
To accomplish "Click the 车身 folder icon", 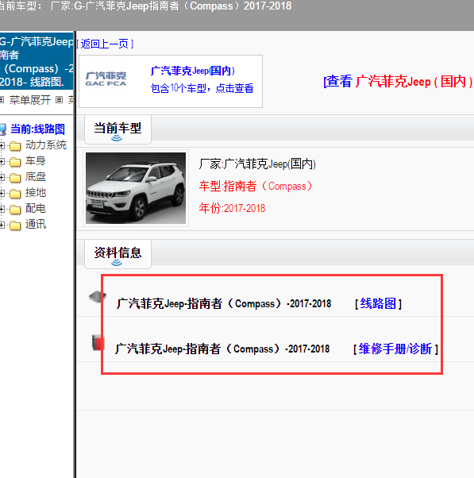I will point(15,162).
